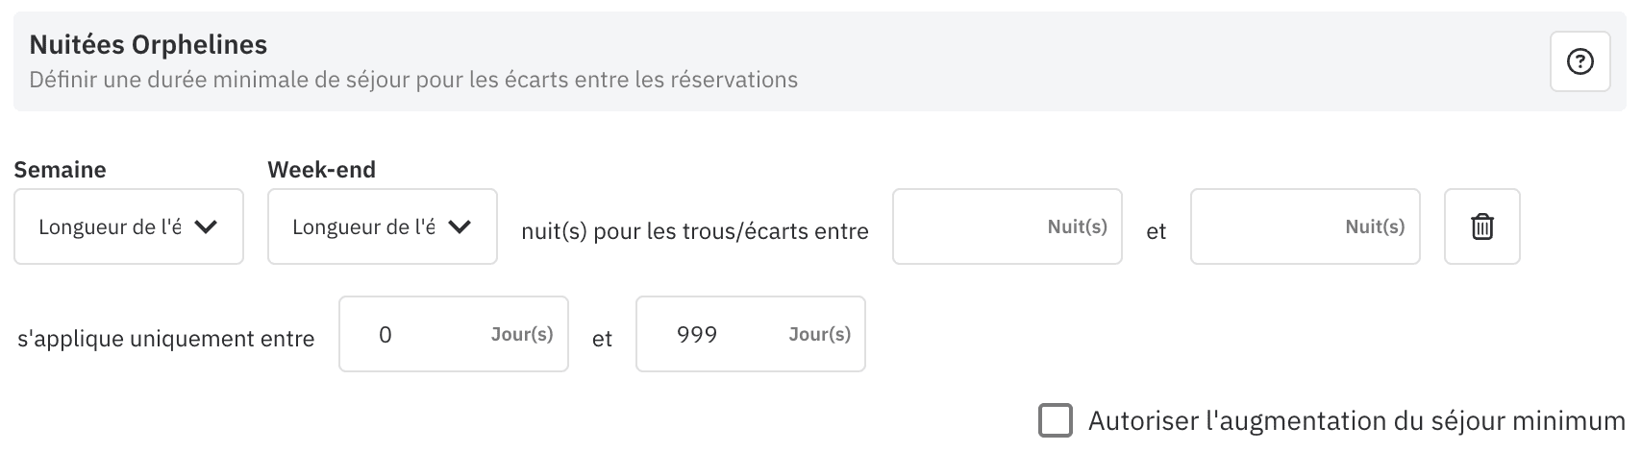Click the Semaine dropdown chevron arrow
This screenshot has height=451, width=1642.
coord(206,227)
